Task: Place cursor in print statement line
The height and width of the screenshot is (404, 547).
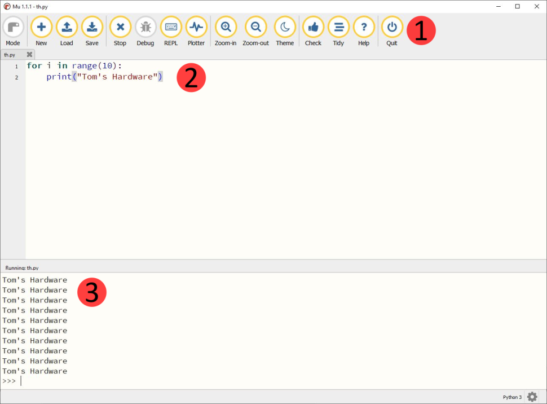Action: [104, 77]
